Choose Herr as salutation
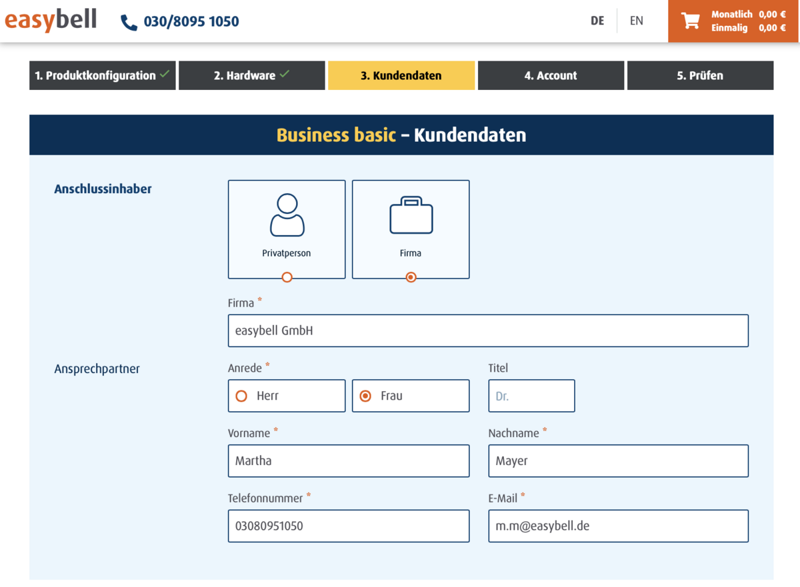 pos(242,396)
